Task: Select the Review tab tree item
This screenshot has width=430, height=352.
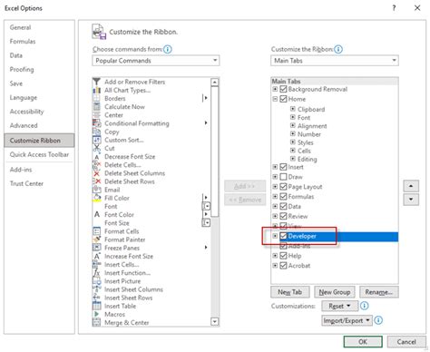Action: 298,216
